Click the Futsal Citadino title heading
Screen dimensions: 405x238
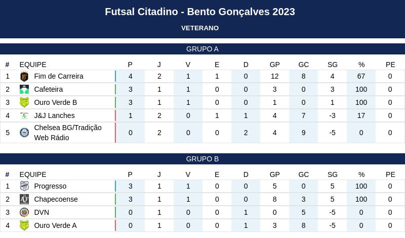[200, 12]
